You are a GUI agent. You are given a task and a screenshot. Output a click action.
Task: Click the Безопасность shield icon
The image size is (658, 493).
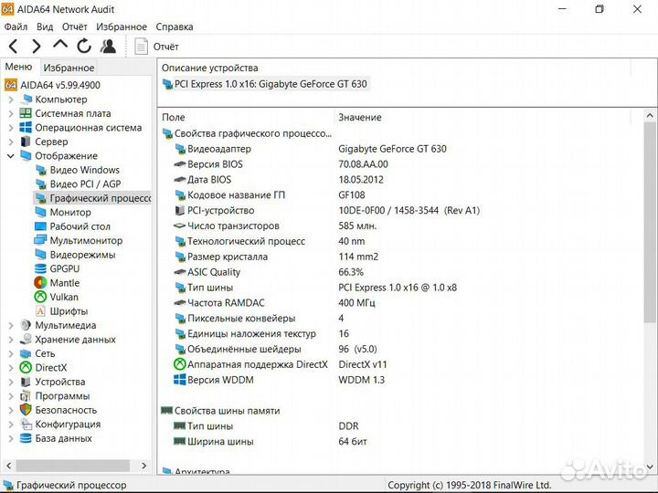pyautogui.click(x=26, y=410)
